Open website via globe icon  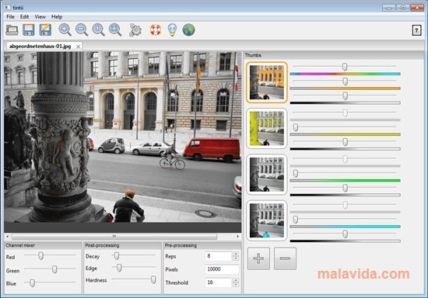[188, 30]
